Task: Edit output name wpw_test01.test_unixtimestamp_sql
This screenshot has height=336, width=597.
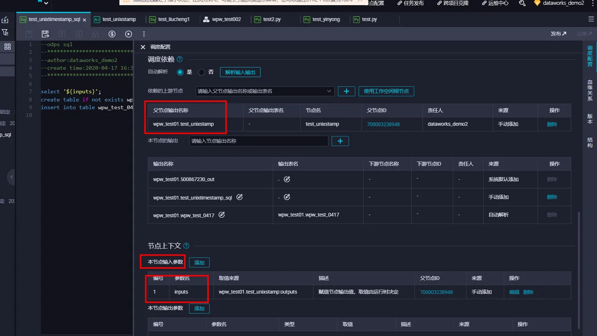Action: point(240,197)
